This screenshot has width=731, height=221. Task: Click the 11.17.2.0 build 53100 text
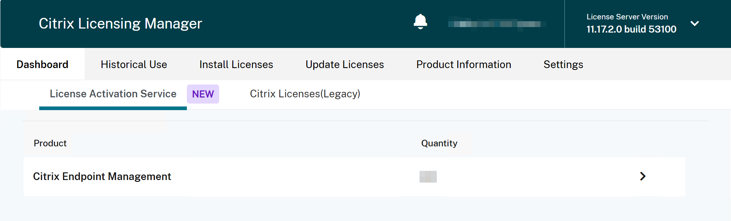point(631,29)
